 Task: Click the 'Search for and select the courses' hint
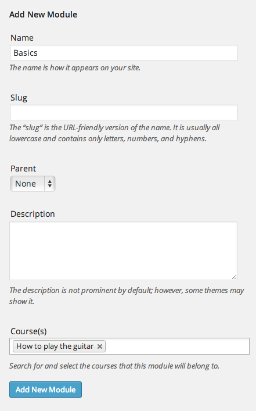pyautogui.click(x=114, y=366)
